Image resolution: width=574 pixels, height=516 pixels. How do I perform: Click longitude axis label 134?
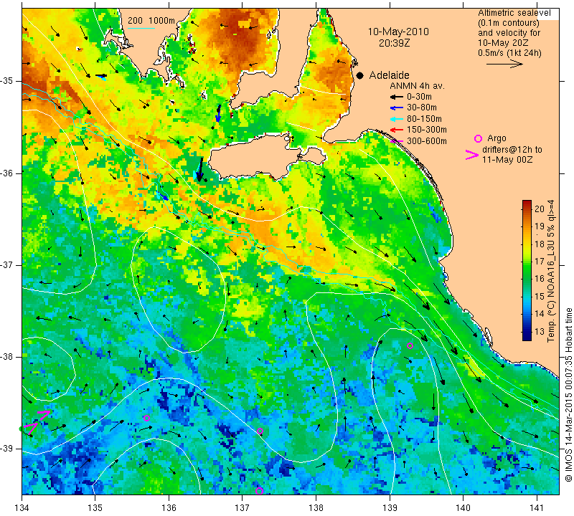pyautogui.click(x=22, y=508)
